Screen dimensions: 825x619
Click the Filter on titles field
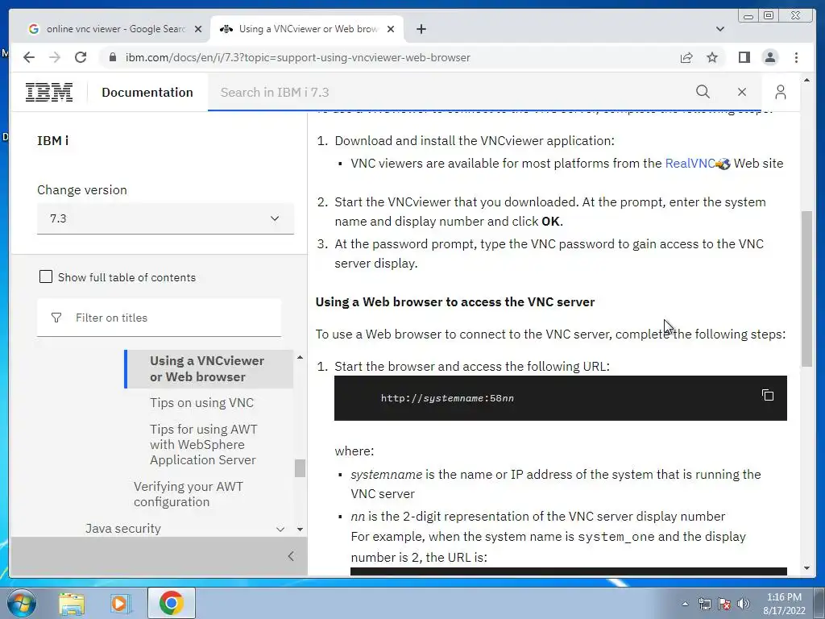(x=159, y=318)
